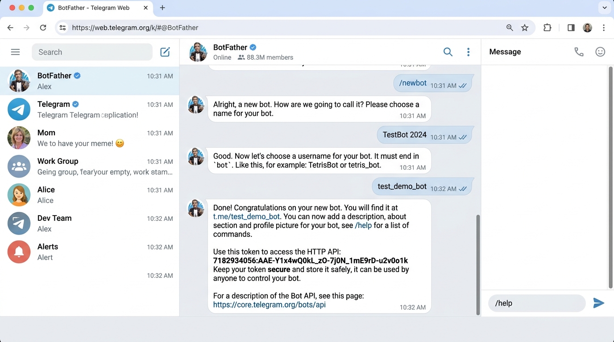Open the hamburger menu in the sidebar
The height and width of the screenshot is (342, 614).
[15, 52]
